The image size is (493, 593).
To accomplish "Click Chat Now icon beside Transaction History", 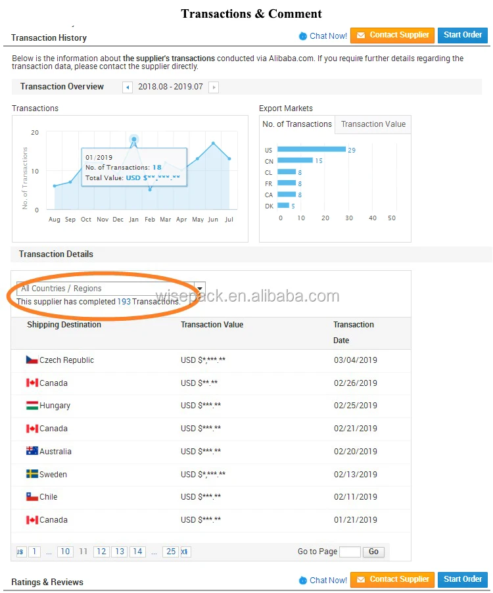I will (302, 36).
